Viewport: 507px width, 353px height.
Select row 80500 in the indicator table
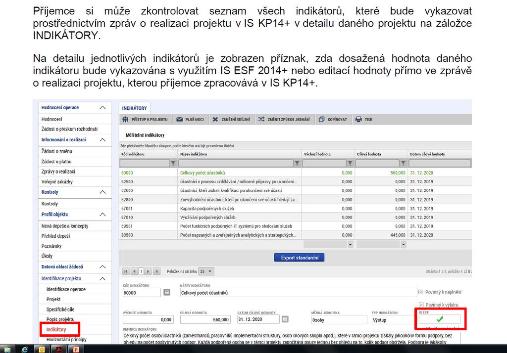pos(295,235)
